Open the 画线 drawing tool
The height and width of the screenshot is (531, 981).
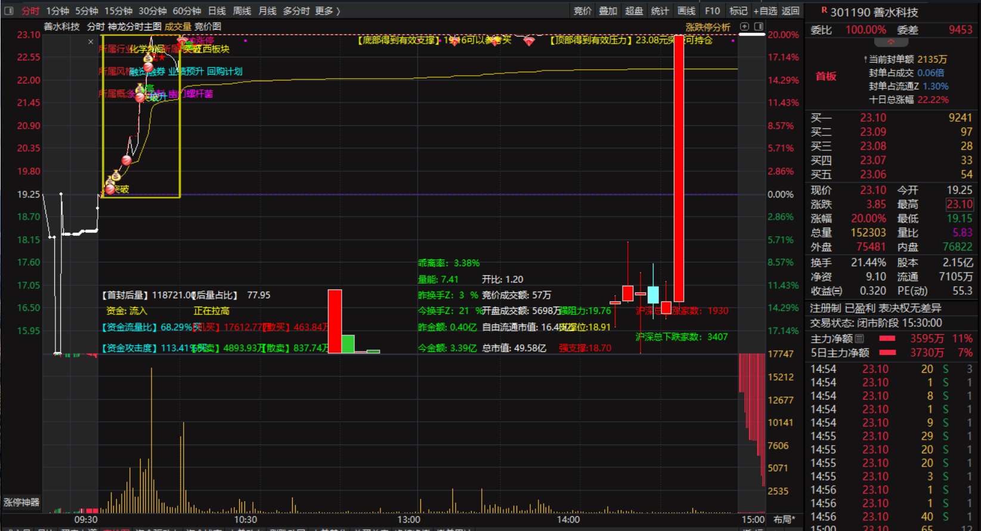pos(686,11)
